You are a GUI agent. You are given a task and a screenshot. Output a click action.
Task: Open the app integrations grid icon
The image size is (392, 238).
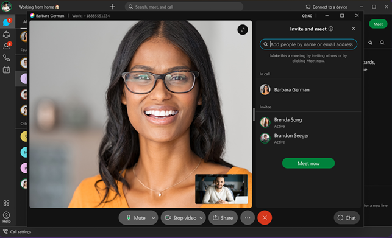tap(6, 203)
